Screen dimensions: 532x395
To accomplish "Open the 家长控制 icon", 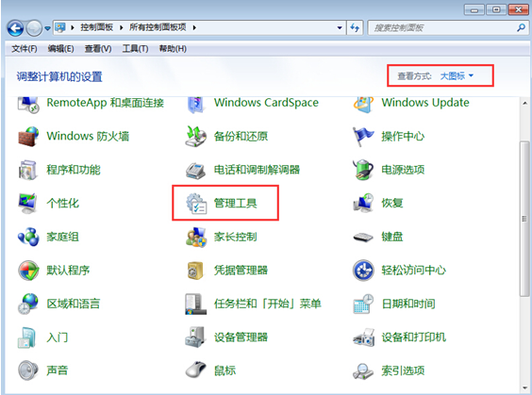I will [x=196, y=237].
